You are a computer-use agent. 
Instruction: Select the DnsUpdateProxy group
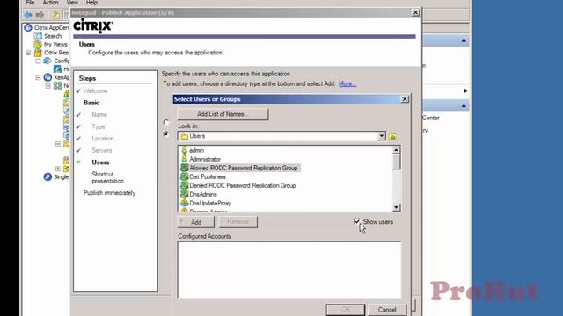210,203
